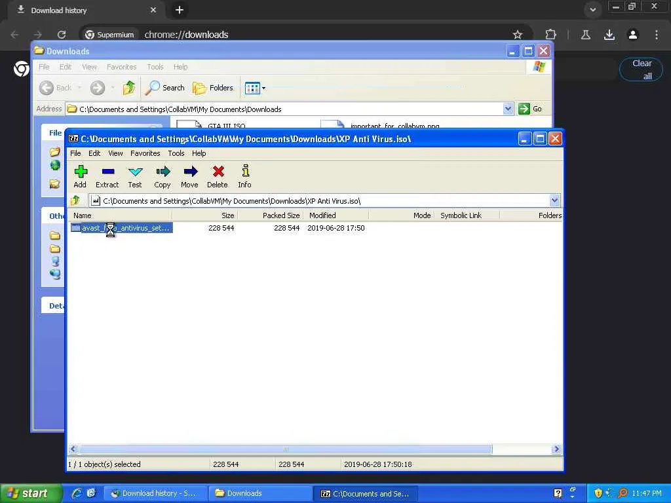Open the Explorer Views dropdown button
Viewport: 671px width, 503px height.
tap(255, 88)
